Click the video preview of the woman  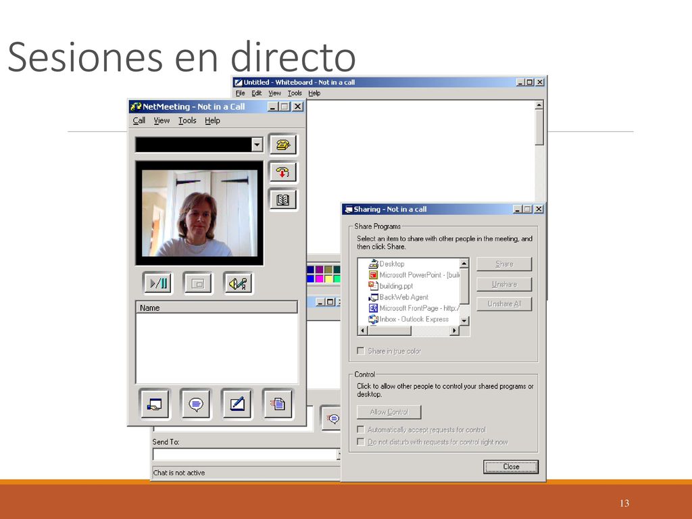pos(199,213)
